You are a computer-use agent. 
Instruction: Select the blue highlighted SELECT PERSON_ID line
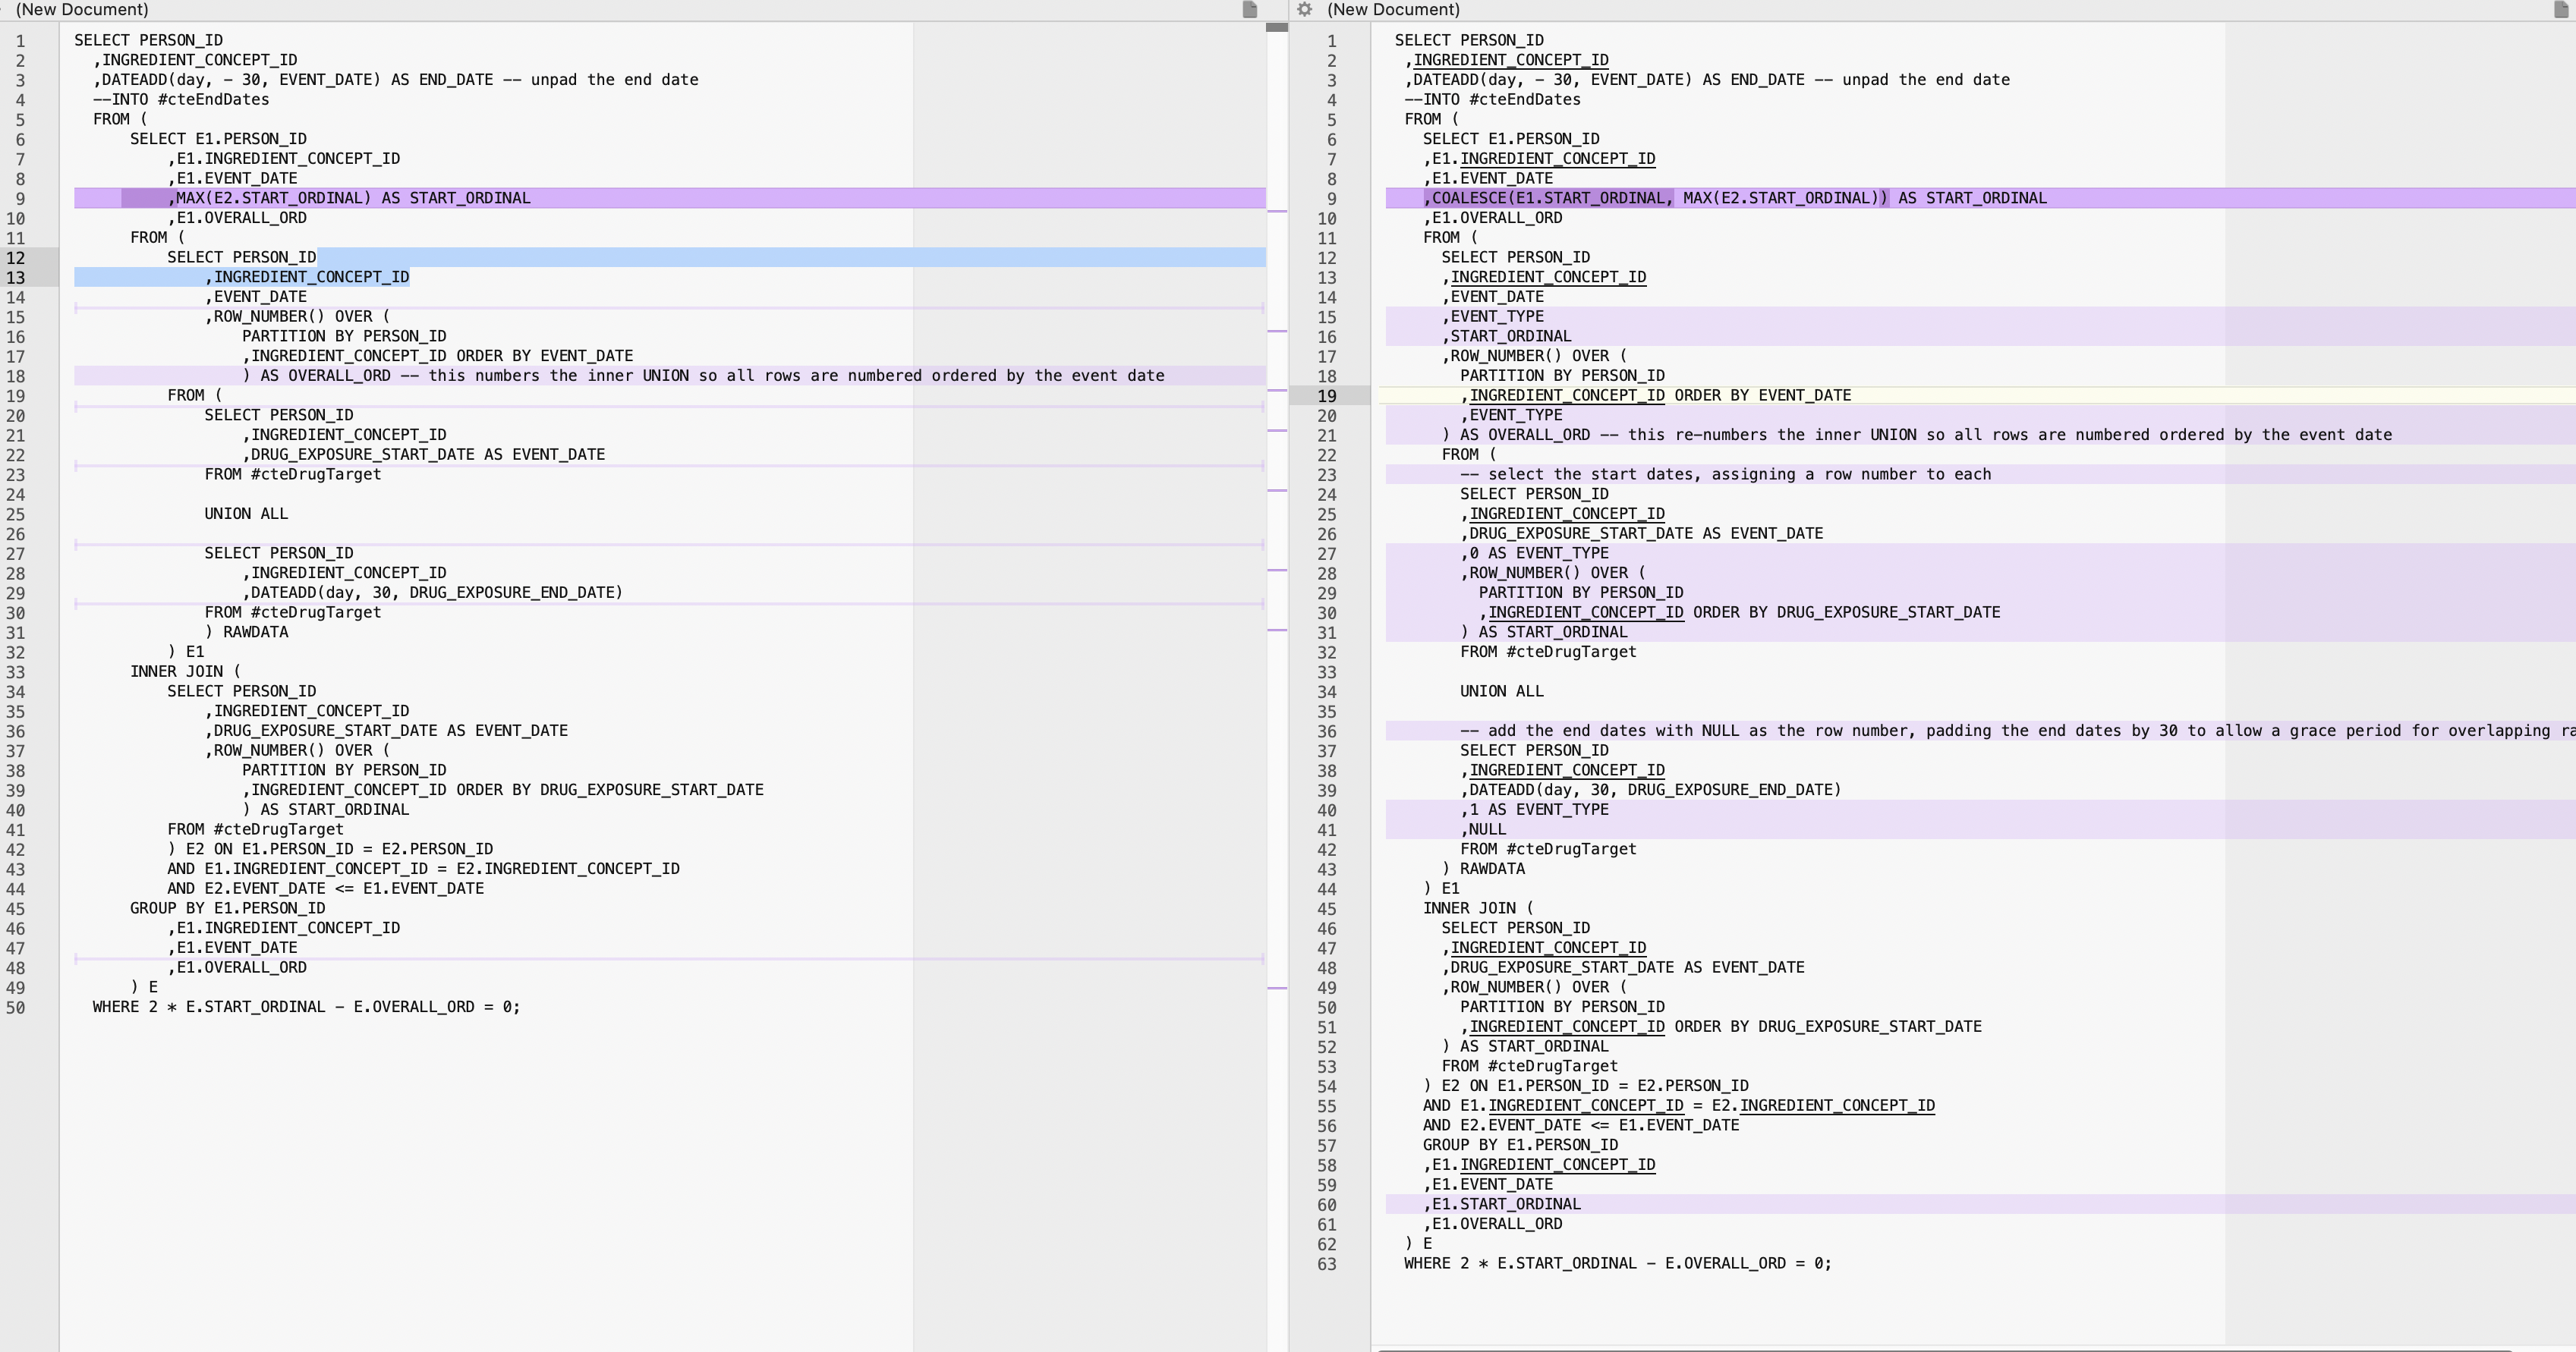click(240, 256)
